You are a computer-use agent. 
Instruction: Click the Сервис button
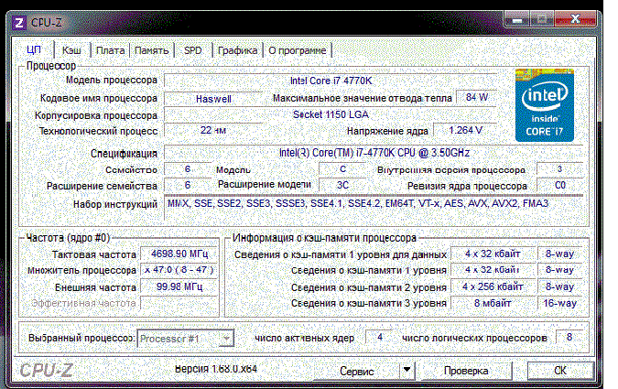pyautogui.click(x=356, y=371)
